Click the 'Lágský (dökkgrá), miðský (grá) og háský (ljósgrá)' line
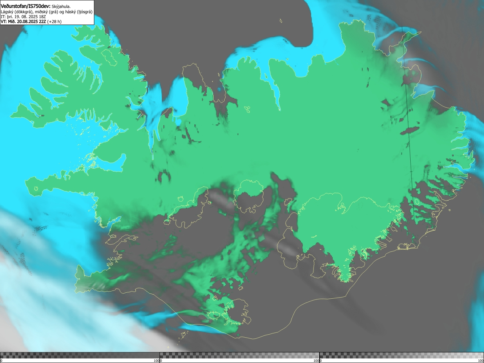This screenshot has width=484, height=363. click(47, 12)
